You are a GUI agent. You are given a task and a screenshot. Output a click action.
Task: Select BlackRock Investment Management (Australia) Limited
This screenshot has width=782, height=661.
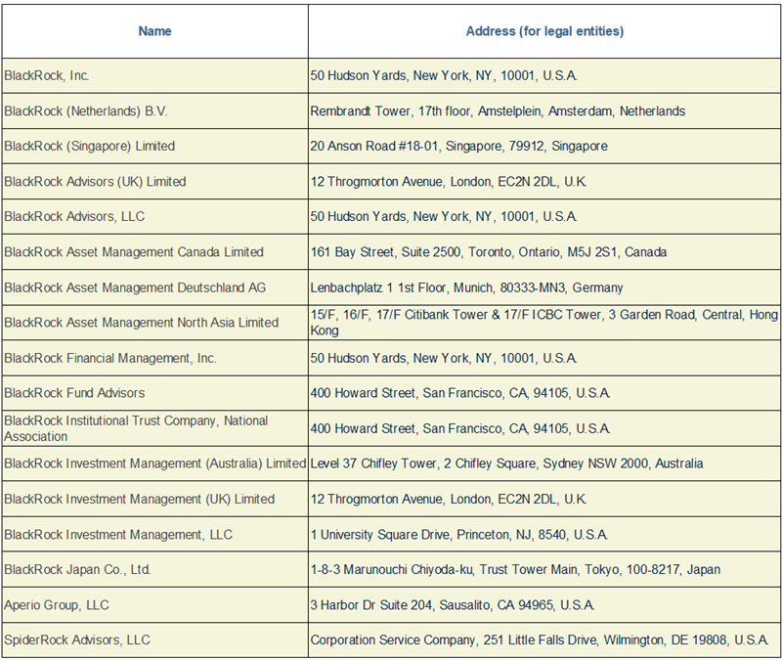tap(155, 463)
